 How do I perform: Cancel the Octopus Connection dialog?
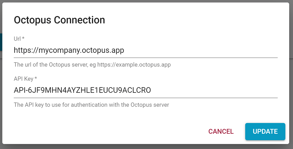[x=221, y=131]
